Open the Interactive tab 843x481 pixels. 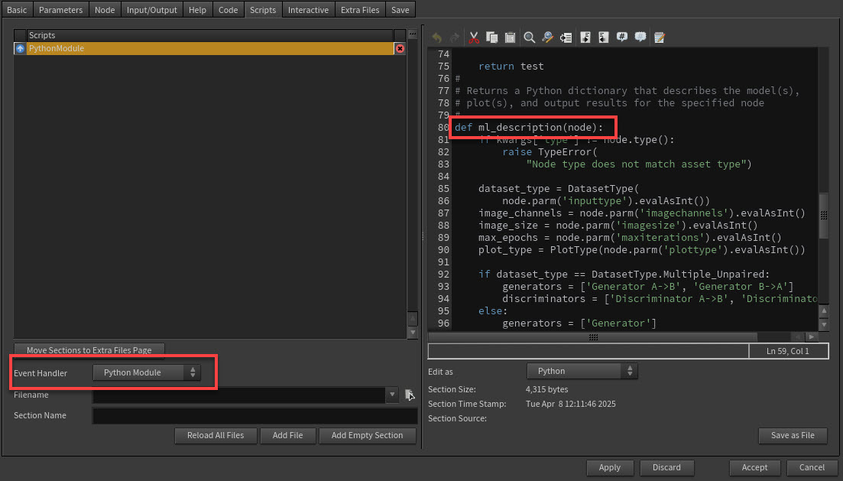pyautogui.click(x=308, y=10)
